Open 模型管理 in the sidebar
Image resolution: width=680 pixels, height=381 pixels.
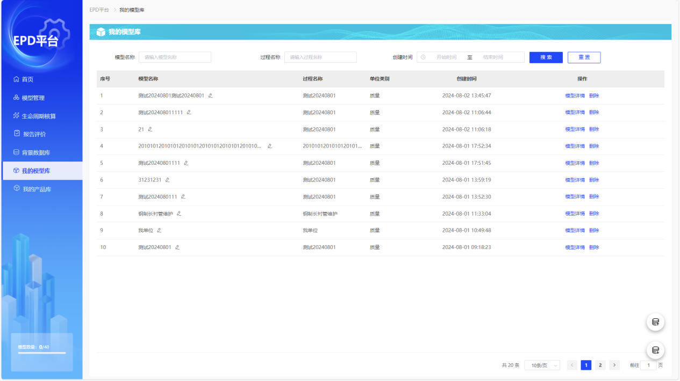33,98
